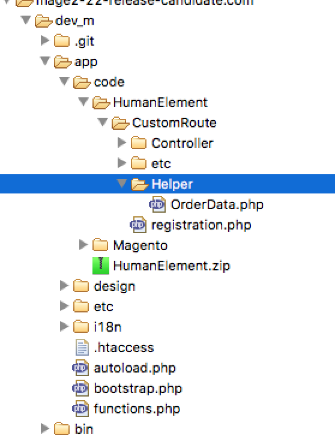Click the Helper open folder icon

coord(139,185)
